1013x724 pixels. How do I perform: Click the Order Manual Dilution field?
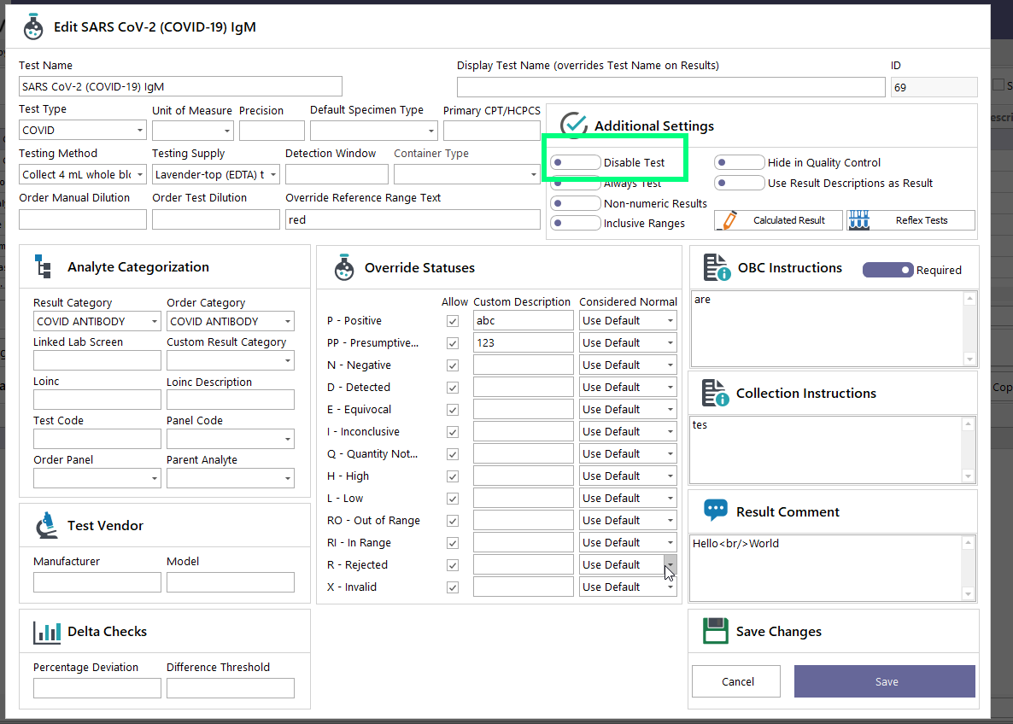click(83, 219)
